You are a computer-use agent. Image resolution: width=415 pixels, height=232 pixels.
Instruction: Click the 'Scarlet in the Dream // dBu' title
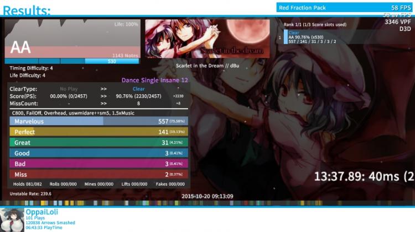(x=207, y=66)
